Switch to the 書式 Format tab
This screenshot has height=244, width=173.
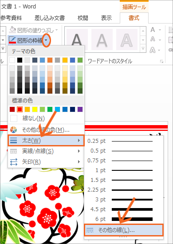click(x=134, y=18)
